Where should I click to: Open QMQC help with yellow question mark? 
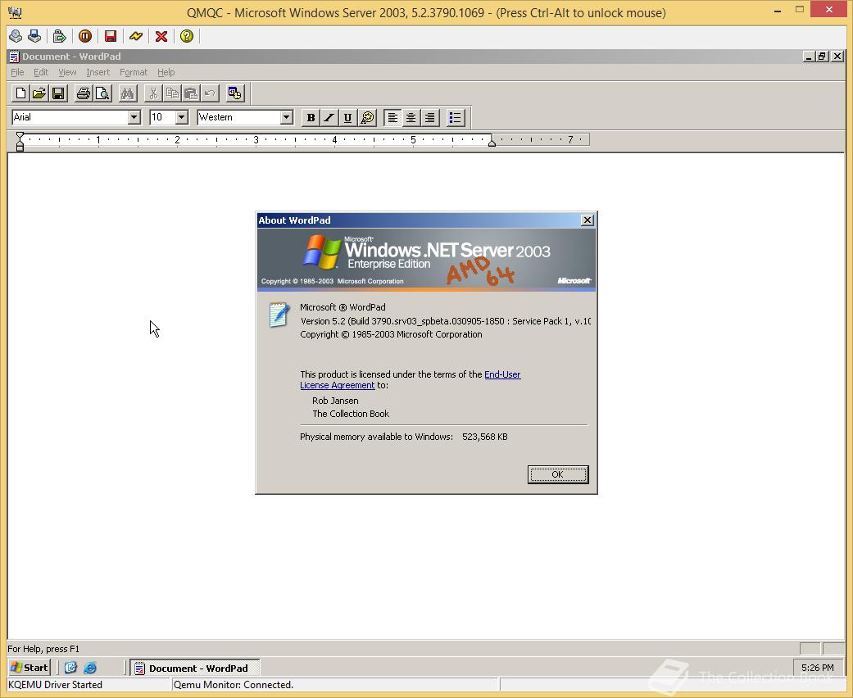pyautogui.click(x=187, y=36)
